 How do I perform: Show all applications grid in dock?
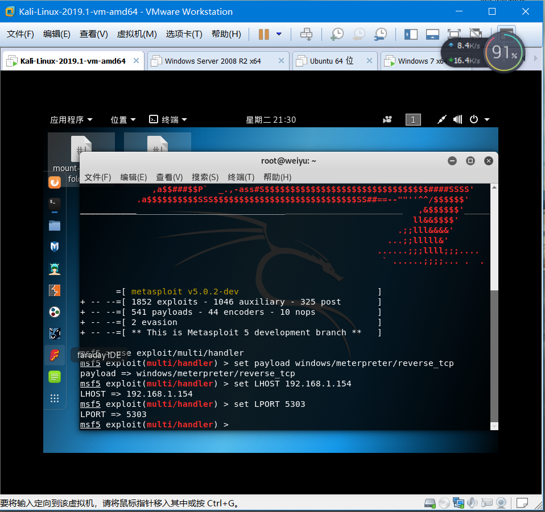[x=55, y=398]
